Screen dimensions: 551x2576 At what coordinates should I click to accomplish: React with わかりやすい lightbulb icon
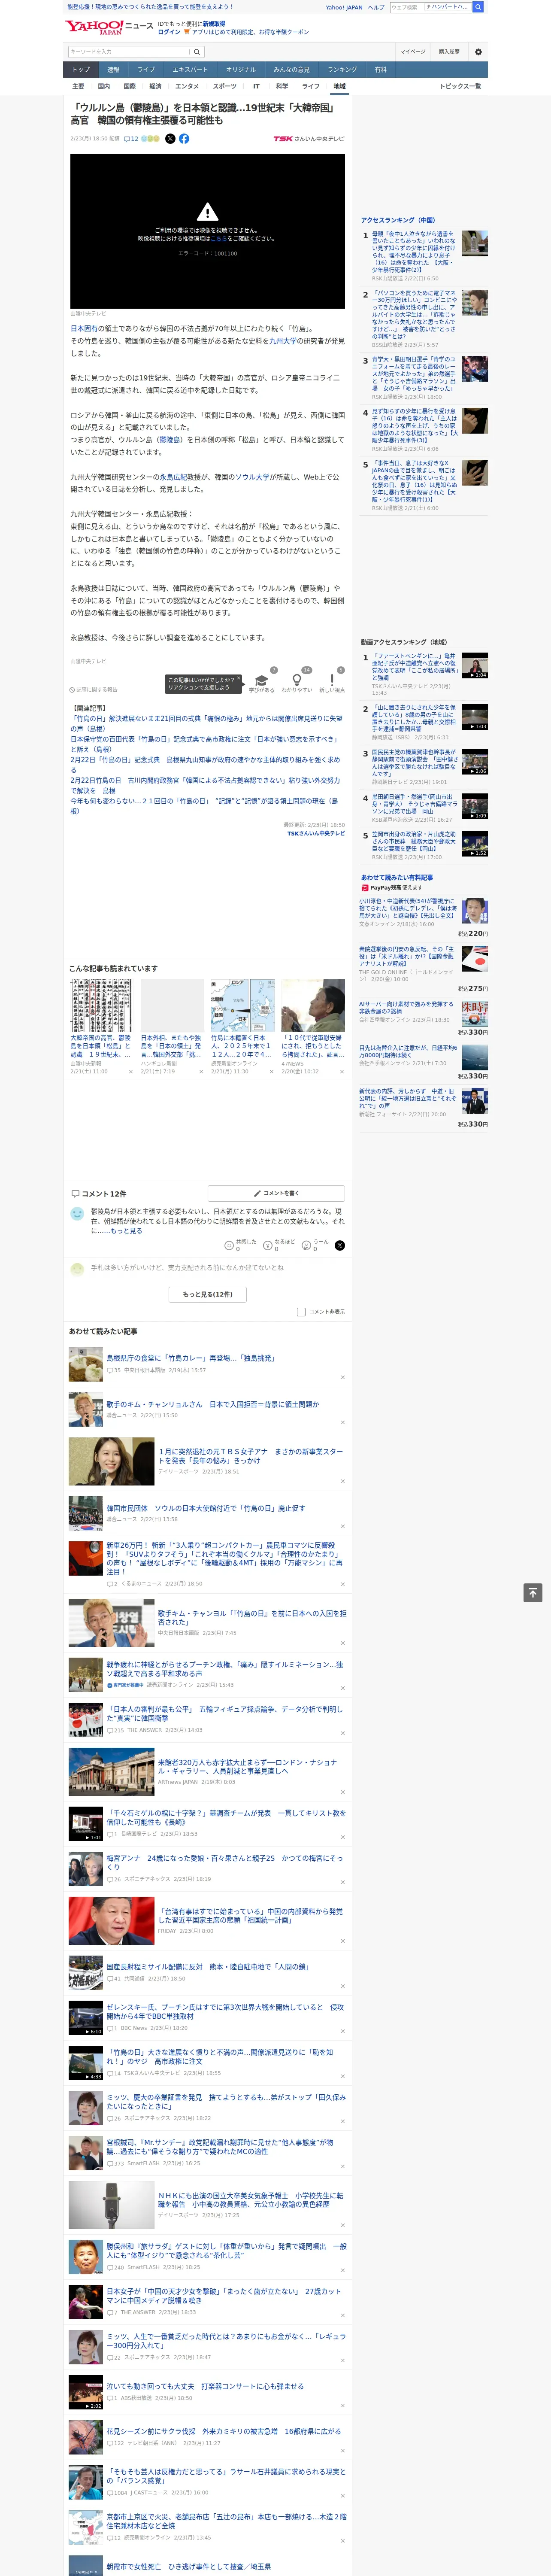coord(297,680)
